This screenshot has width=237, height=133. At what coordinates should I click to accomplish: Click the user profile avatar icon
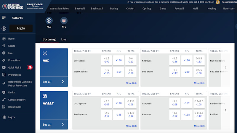tap(4, 28)
